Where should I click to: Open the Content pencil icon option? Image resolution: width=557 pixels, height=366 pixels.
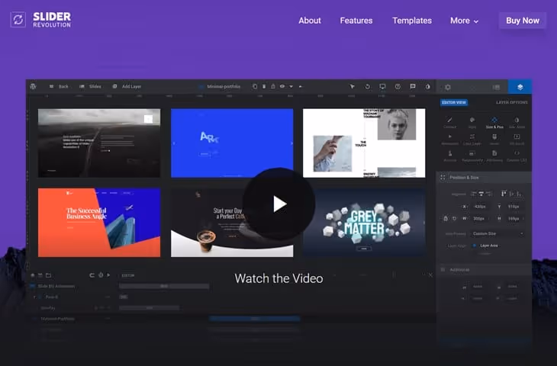tap(449, 123)
